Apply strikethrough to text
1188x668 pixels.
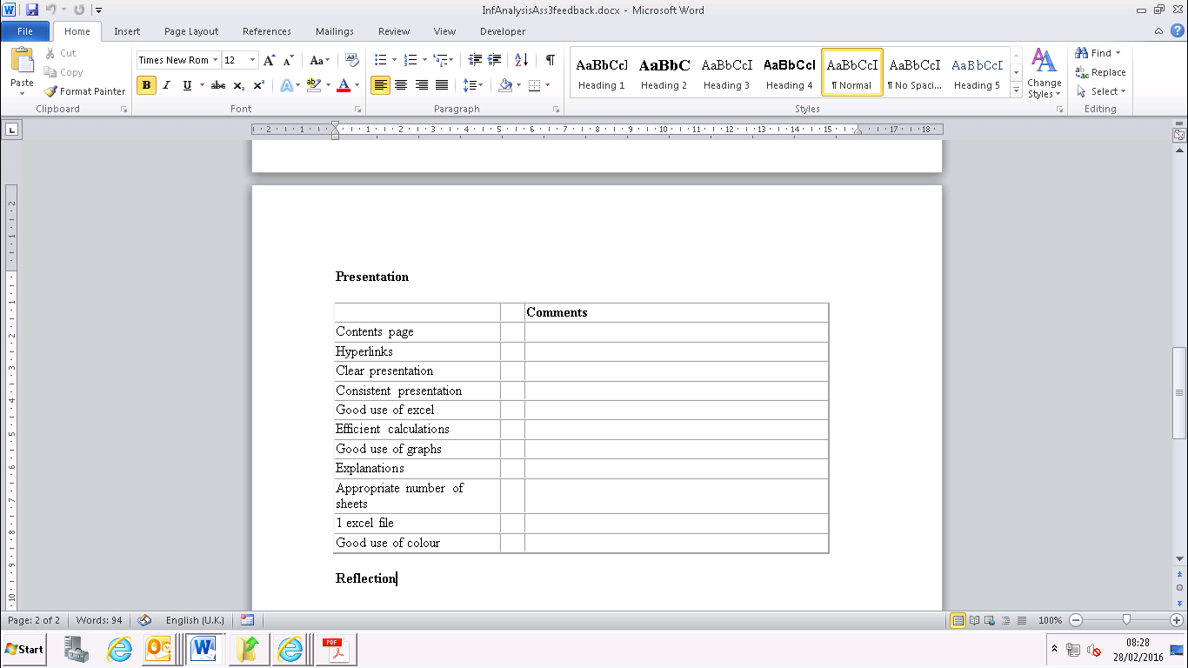218,85
